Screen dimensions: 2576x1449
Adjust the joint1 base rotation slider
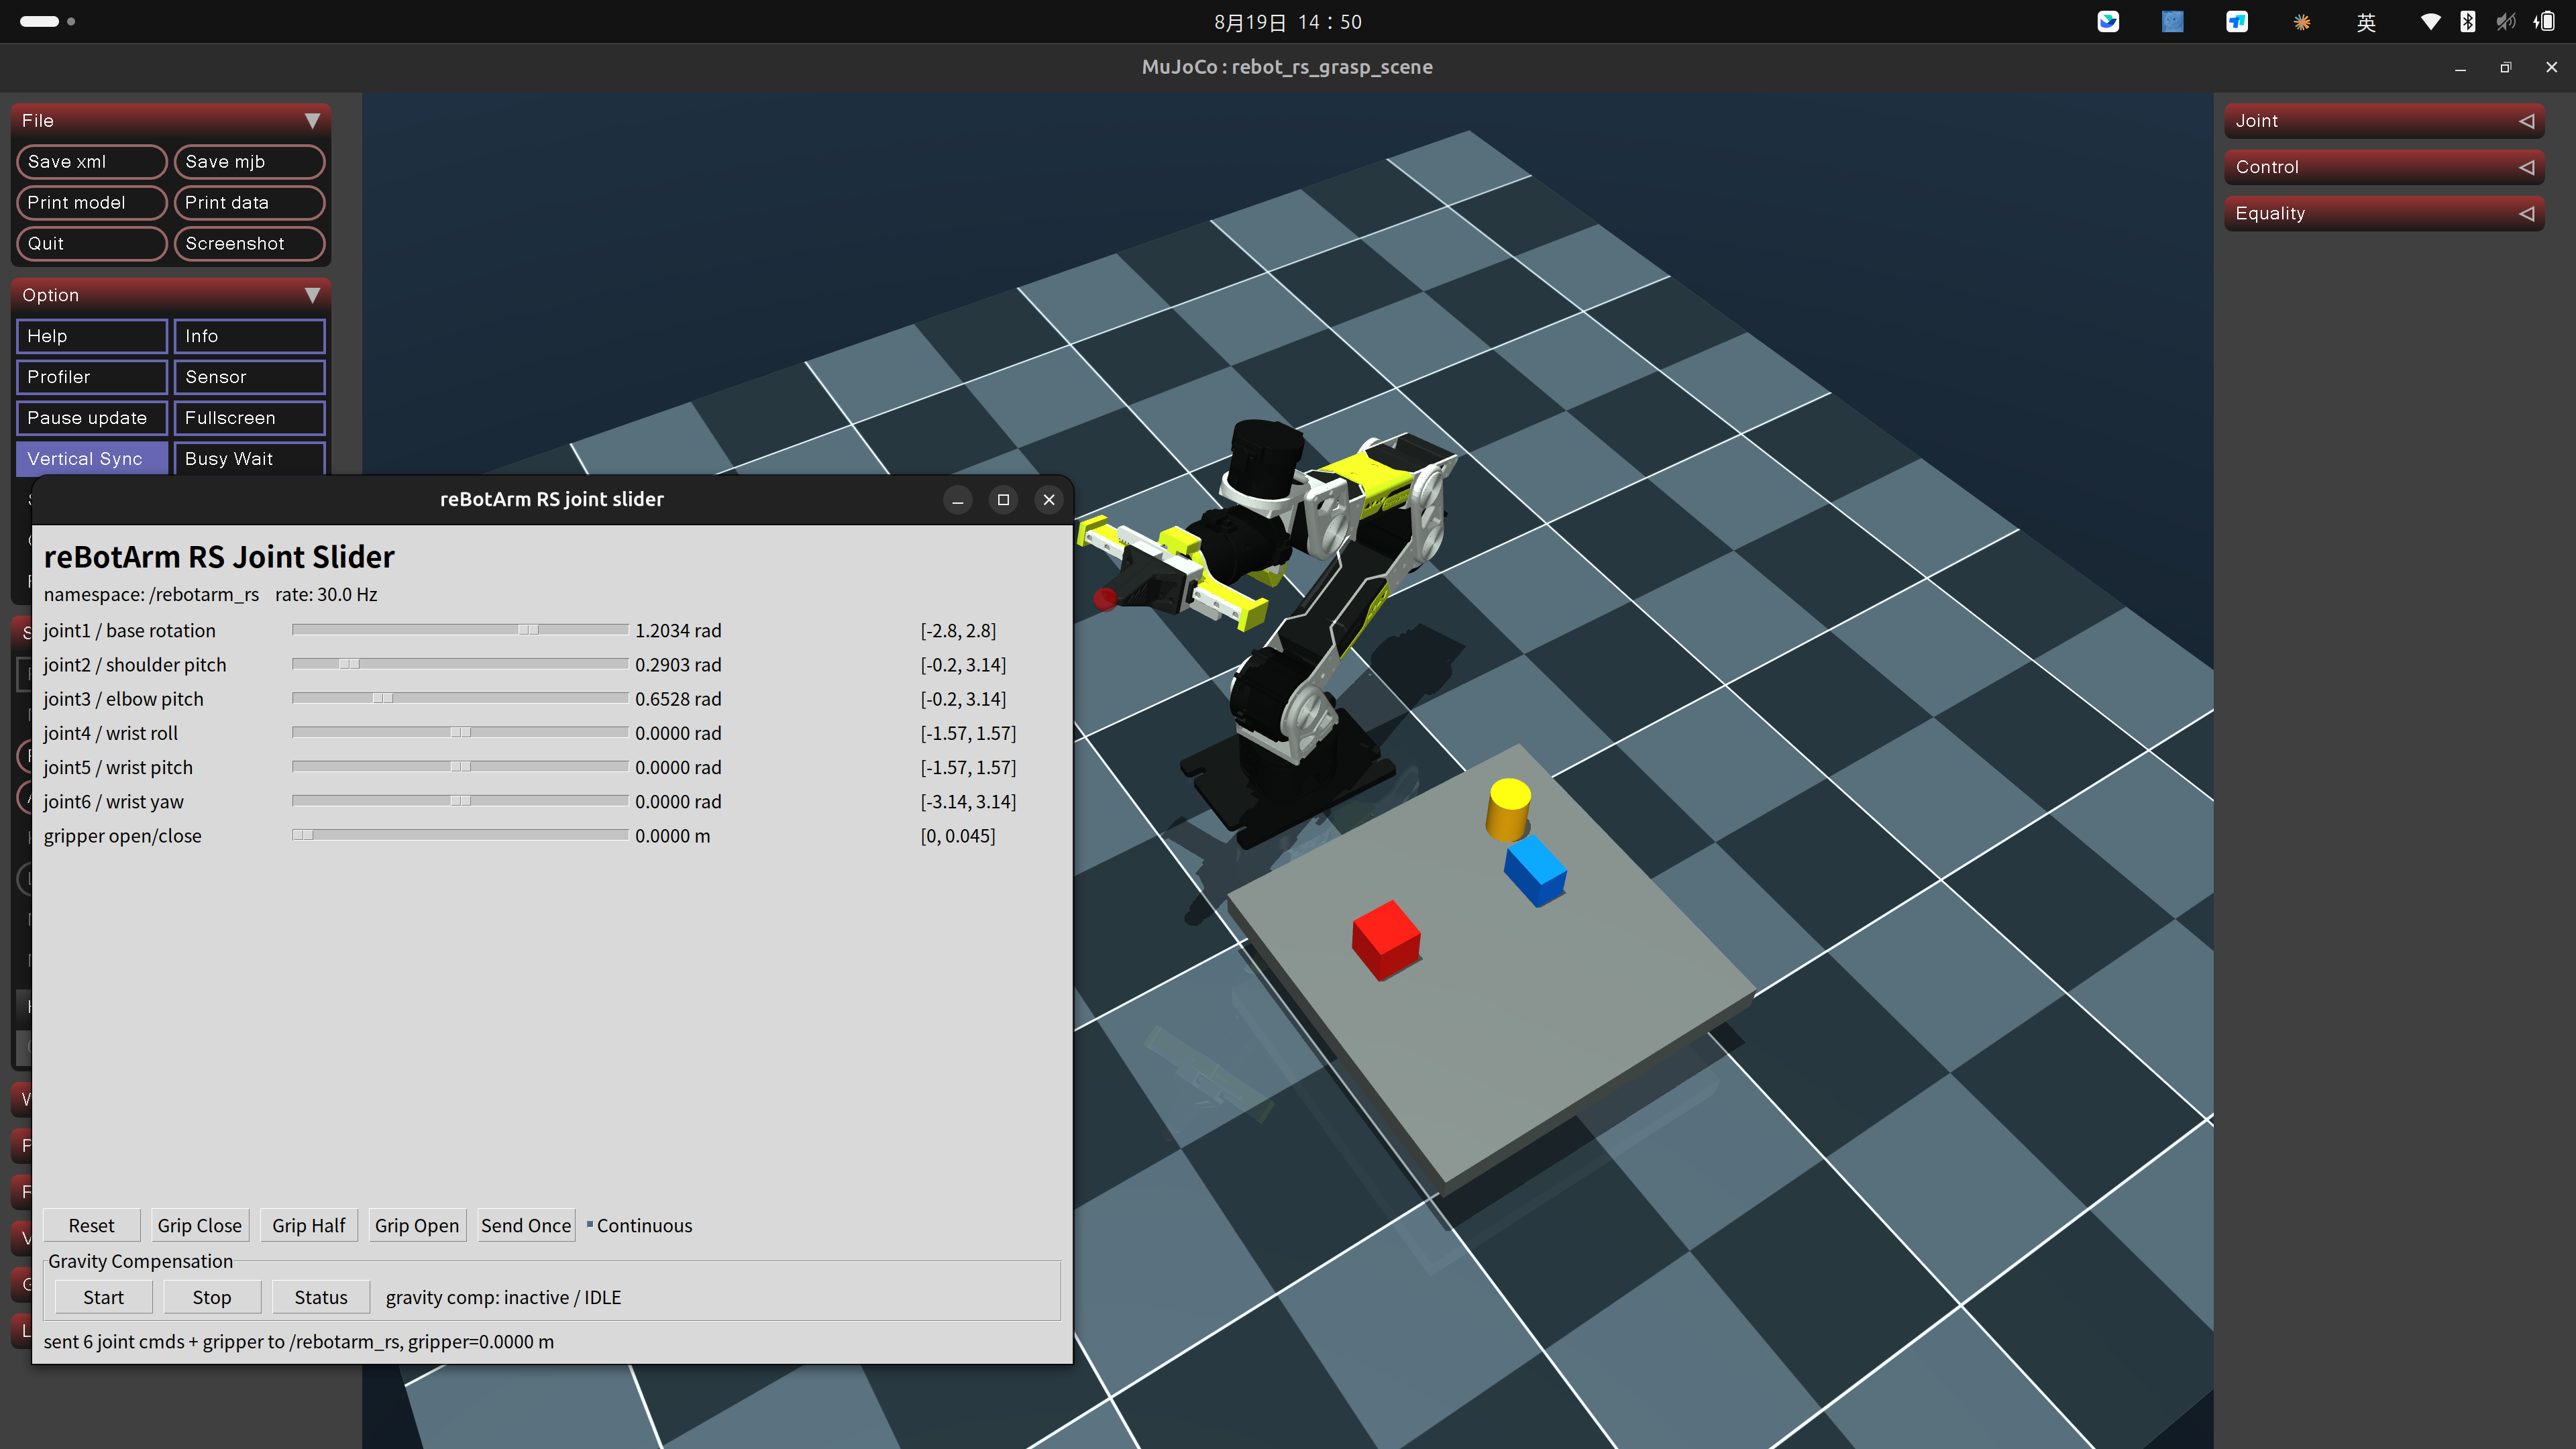click(x=460, y=630)
